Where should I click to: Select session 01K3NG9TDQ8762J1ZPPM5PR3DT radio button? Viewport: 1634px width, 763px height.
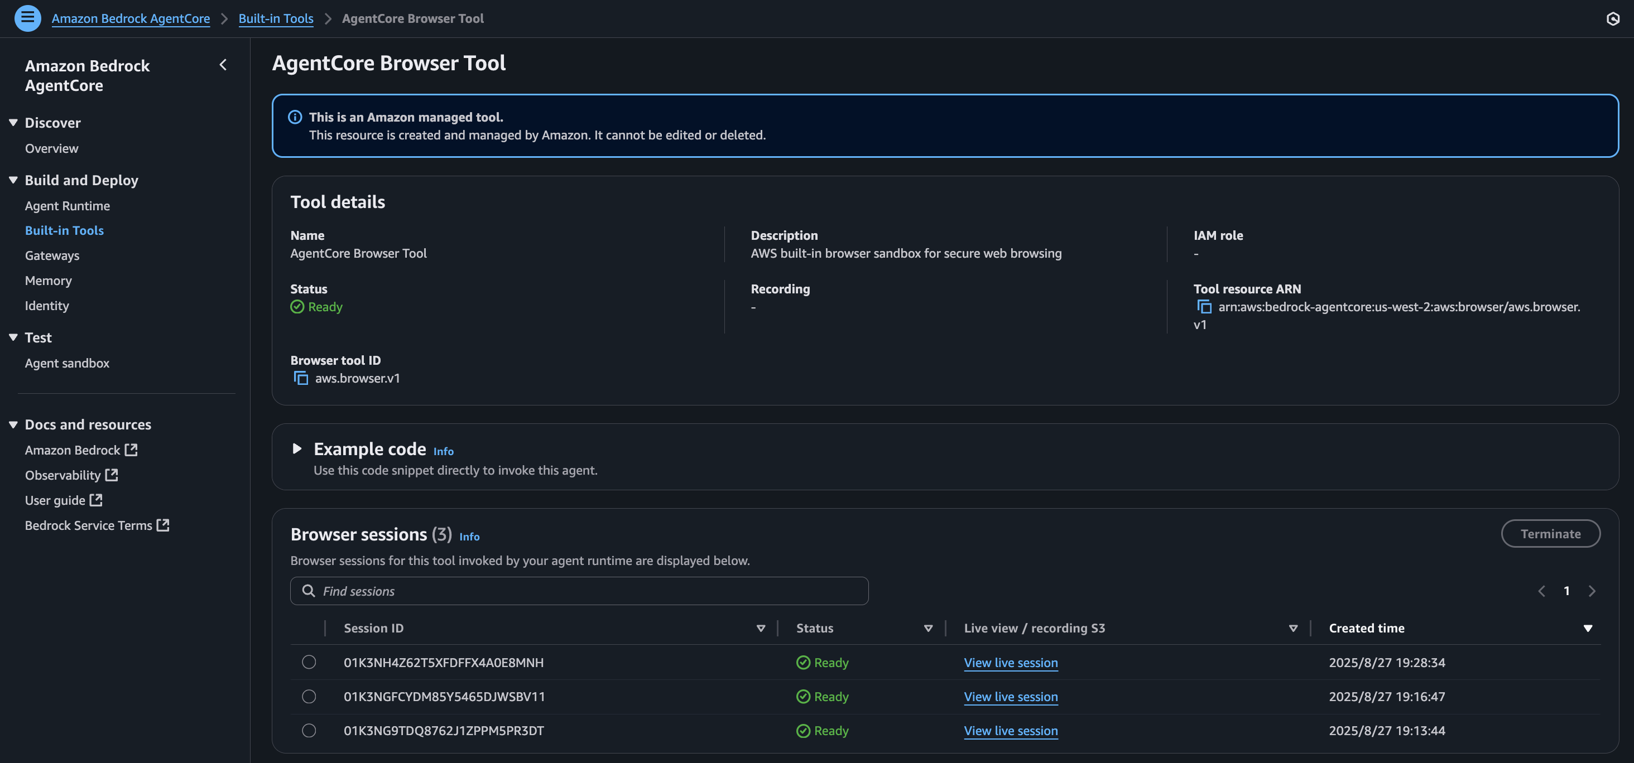[309, 731]
